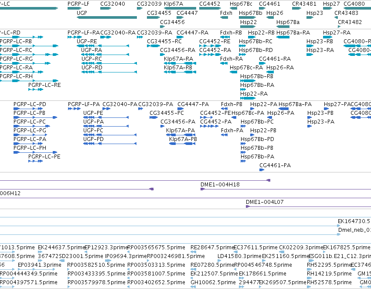This screenshot has width=371, height=289.
Task: Click the Hsp27 gene label
Action: tap(331, 4)
